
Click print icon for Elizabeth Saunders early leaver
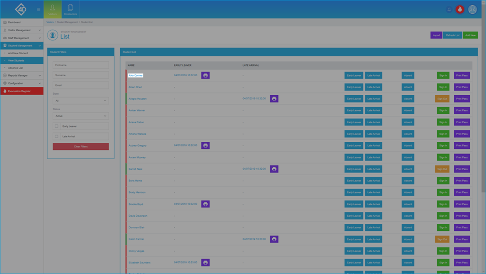(x=205, y=263)
